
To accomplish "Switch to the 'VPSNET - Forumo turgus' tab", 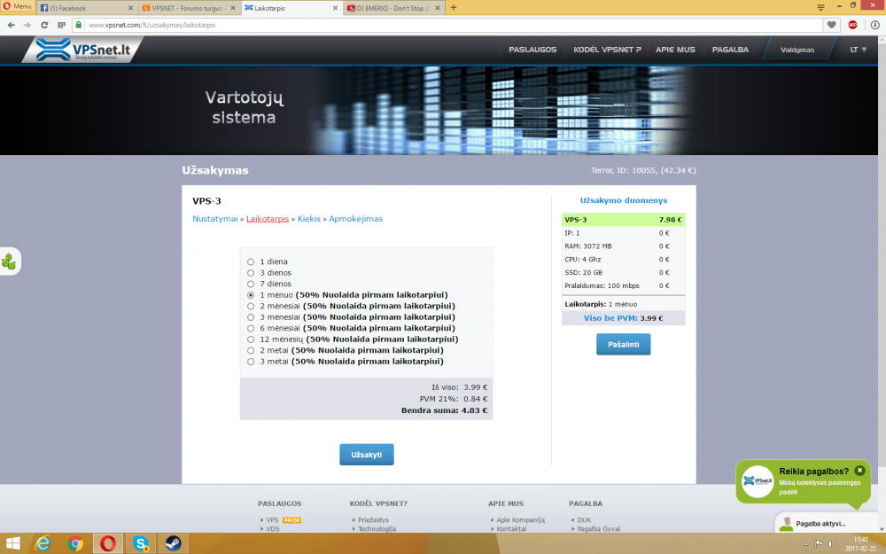I will pos(188,8).
